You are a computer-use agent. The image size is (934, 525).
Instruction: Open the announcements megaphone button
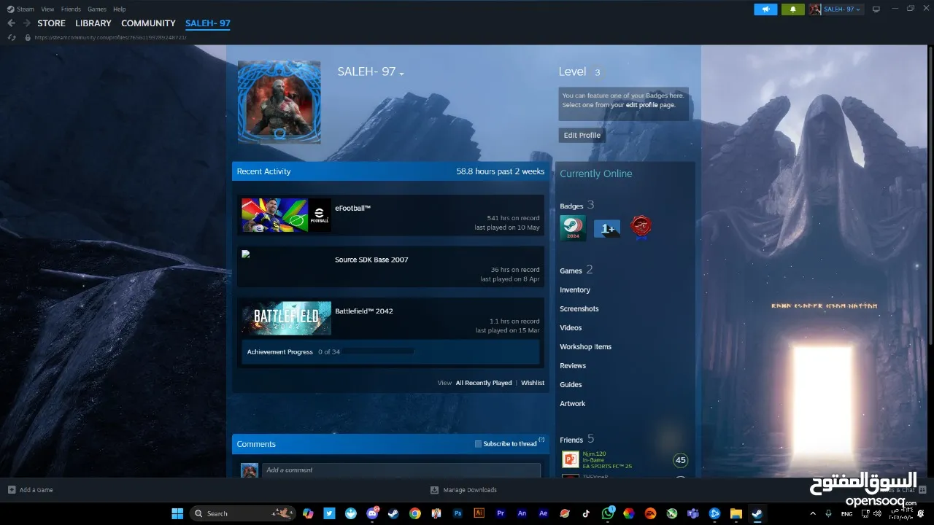click(765, 9)
